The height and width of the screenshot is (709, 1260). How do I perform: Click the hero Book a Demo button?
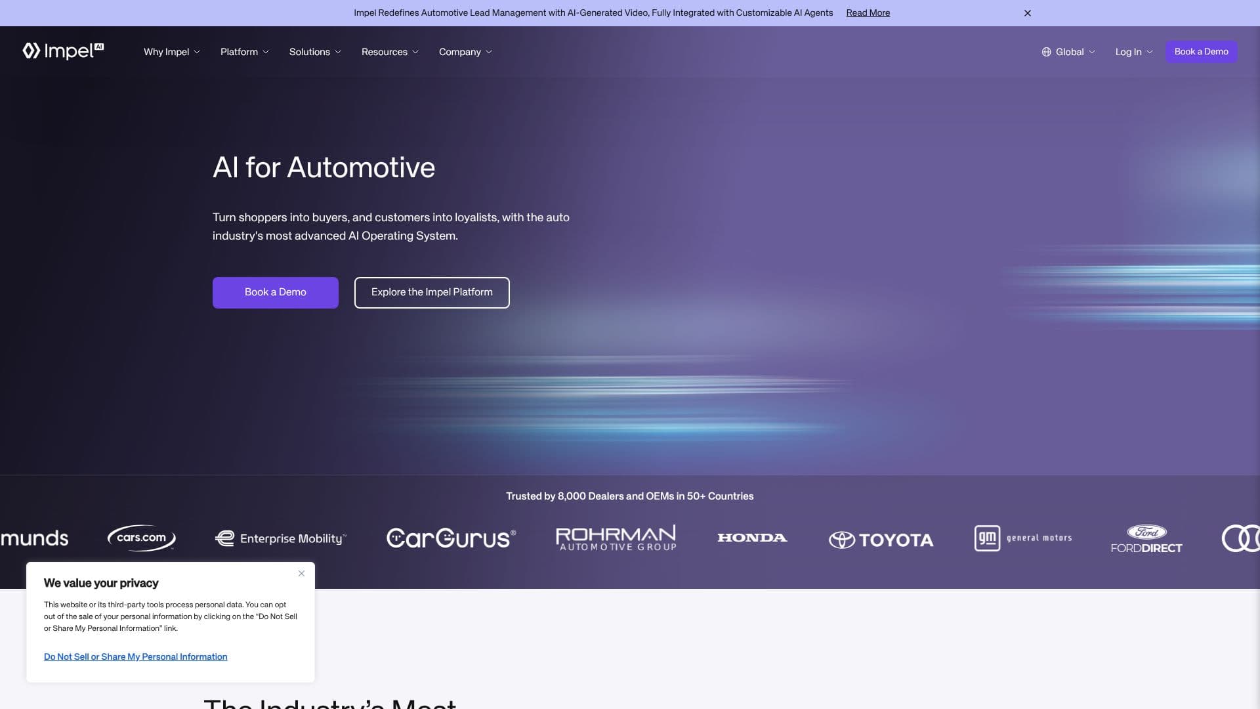276,292
